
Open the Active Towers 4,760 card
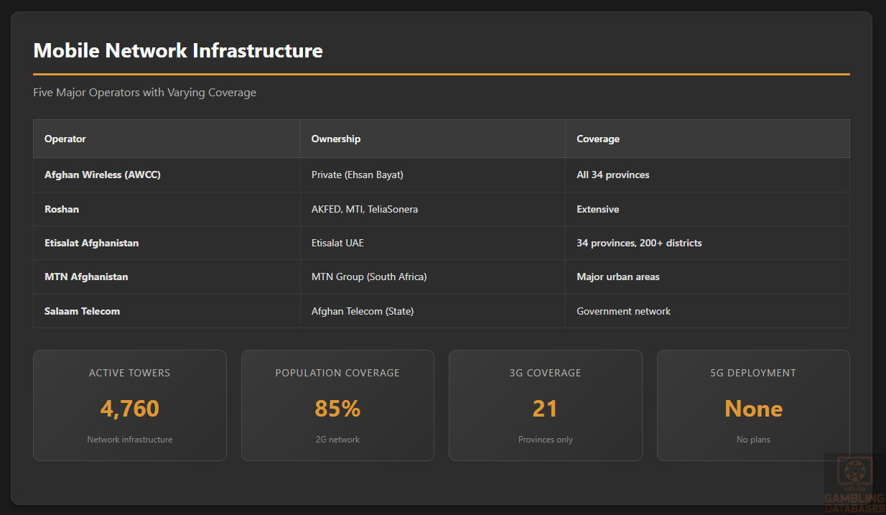[130, 405]
